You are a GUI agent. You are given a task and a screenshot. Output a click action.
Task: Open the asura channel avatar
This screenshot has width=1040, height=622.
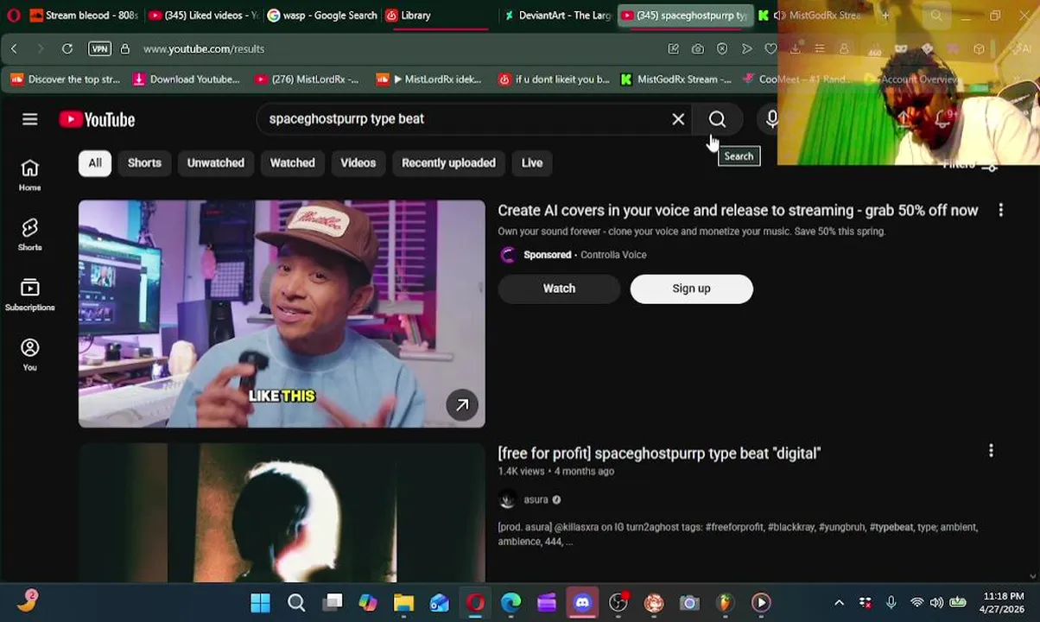507,499
